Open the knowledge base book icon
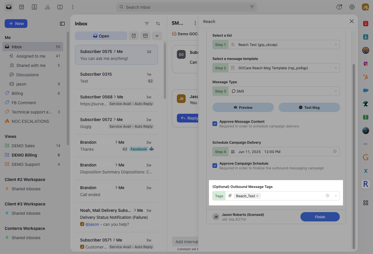Screen dimensions: 373x254 60,7
